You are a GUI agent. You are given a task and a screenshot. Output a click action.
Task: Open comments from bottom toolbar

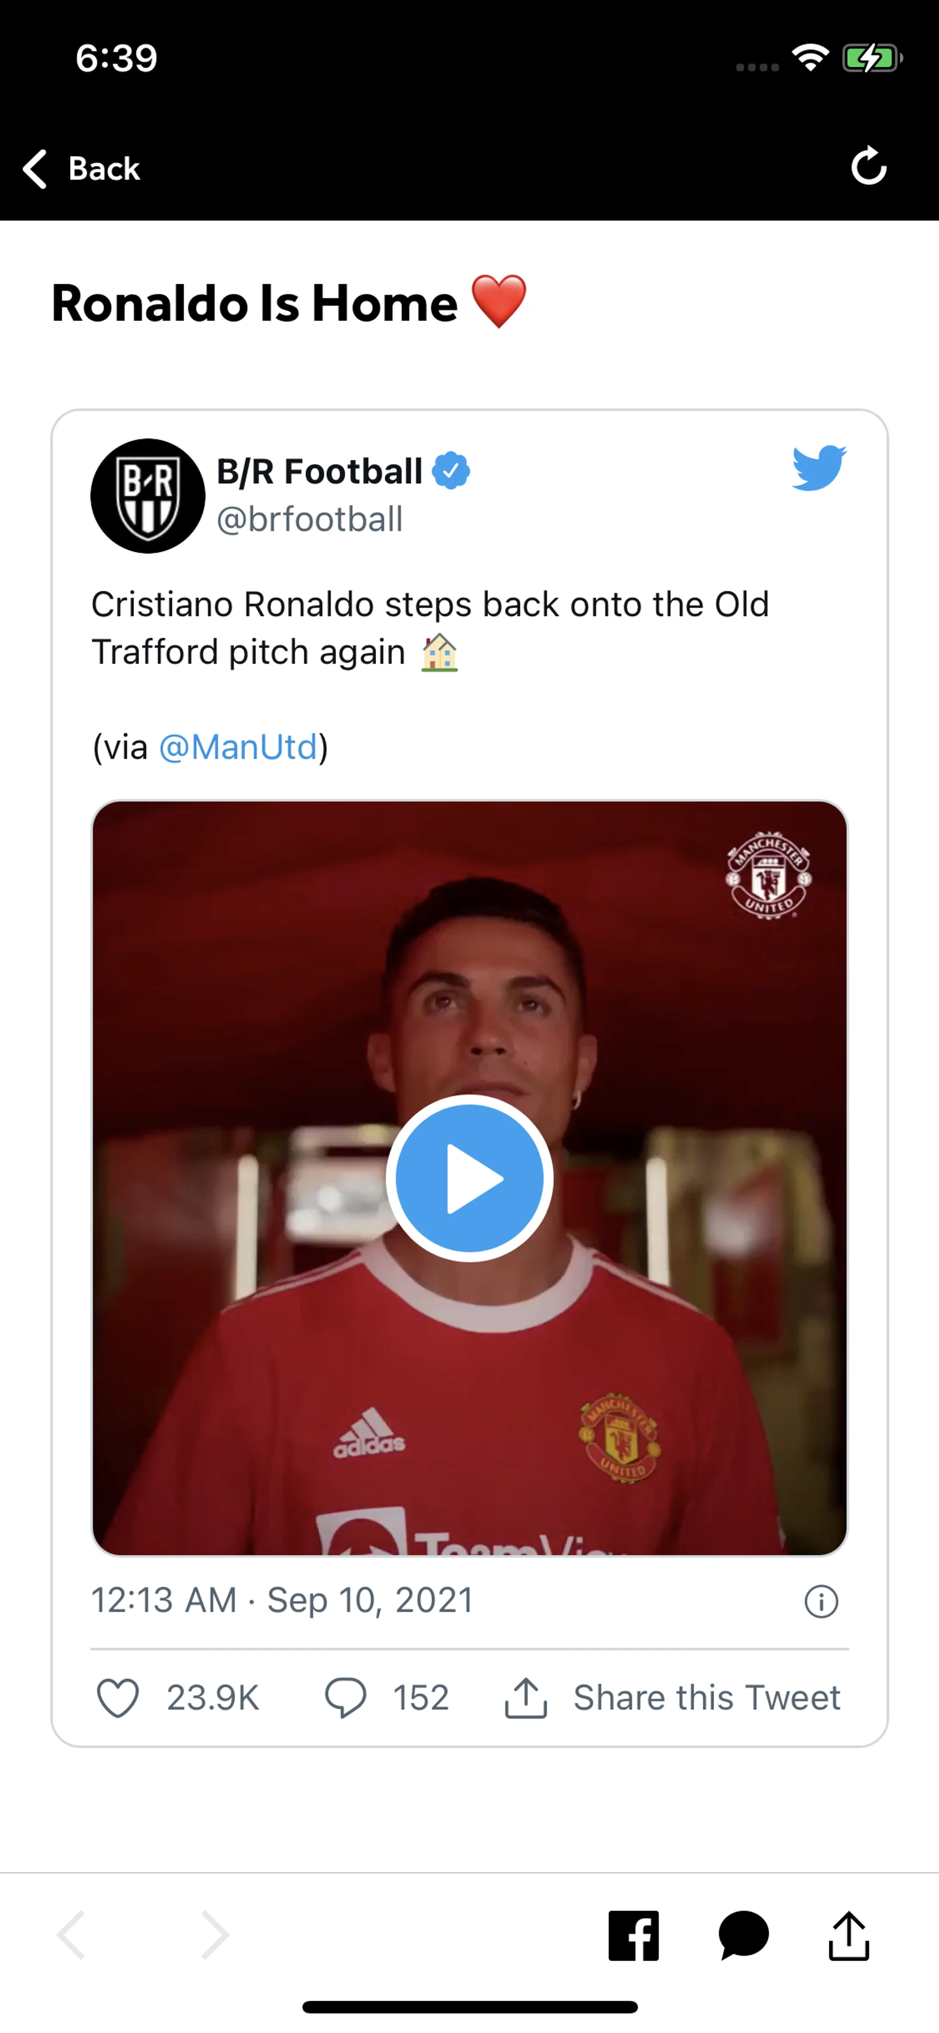tap(743, 1935)
